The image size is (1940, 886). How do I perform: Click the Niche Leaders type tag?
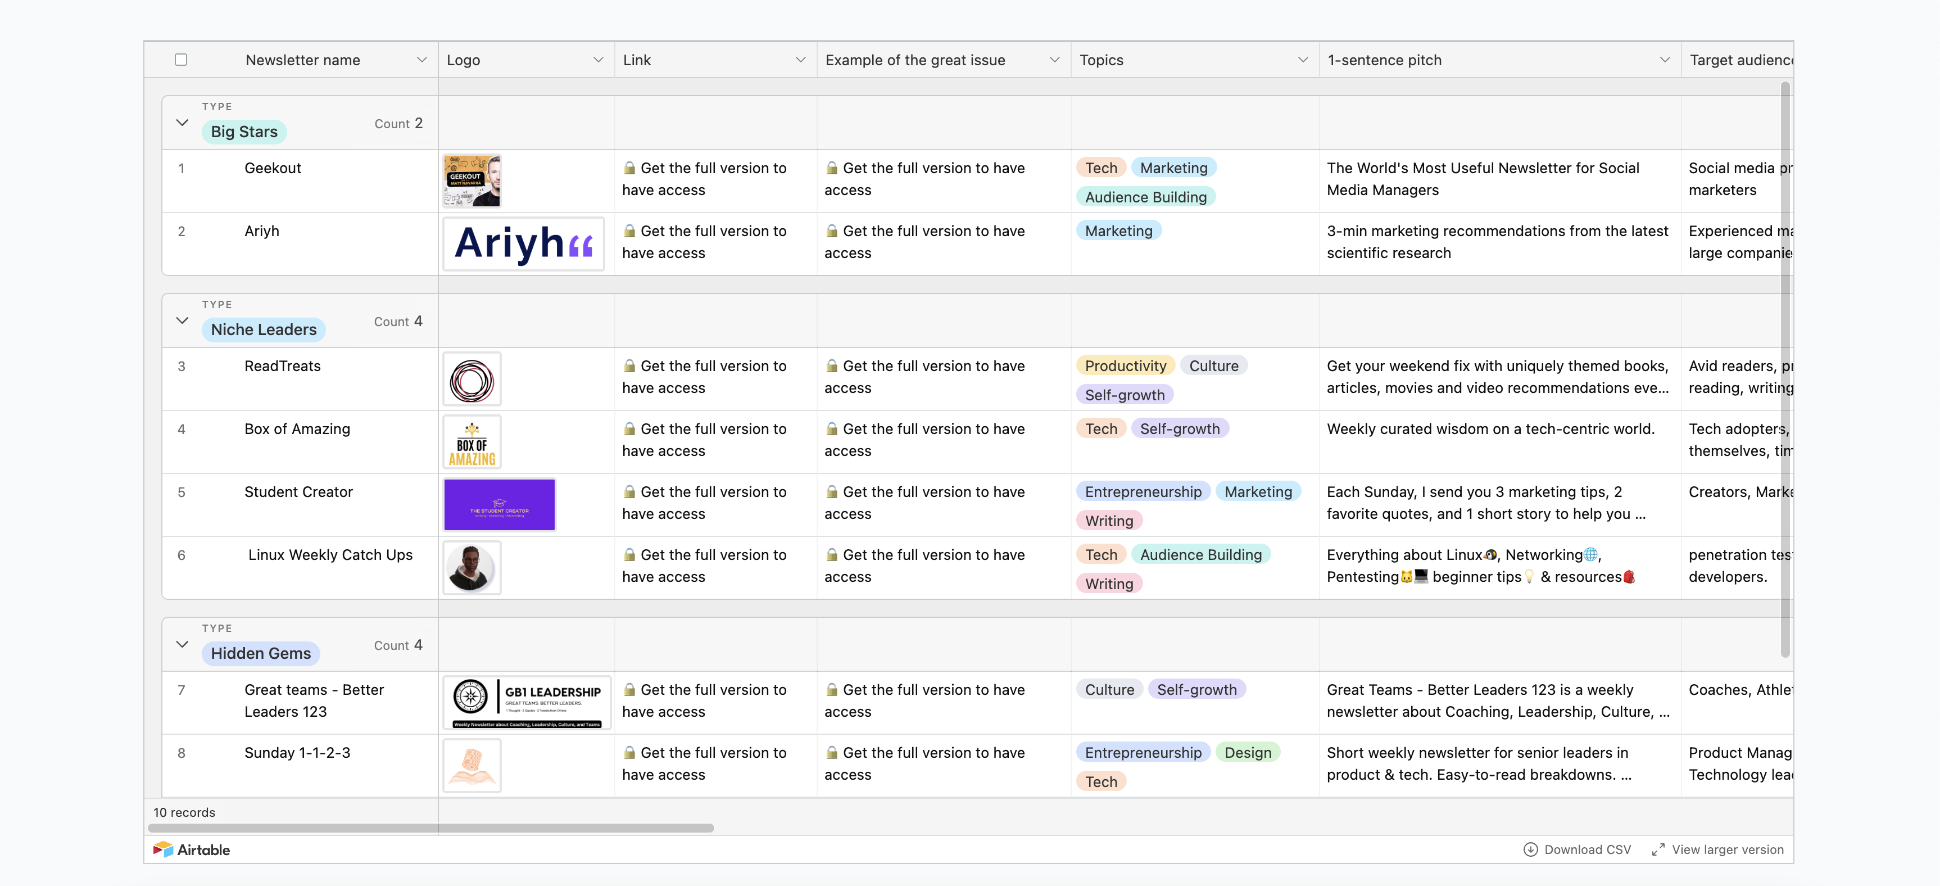264,329
